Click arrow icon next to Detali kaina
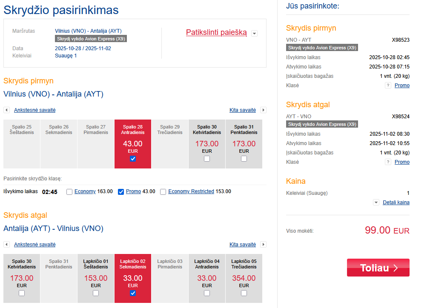This screenshot has width=430, height=308. (x=376, y=202)
